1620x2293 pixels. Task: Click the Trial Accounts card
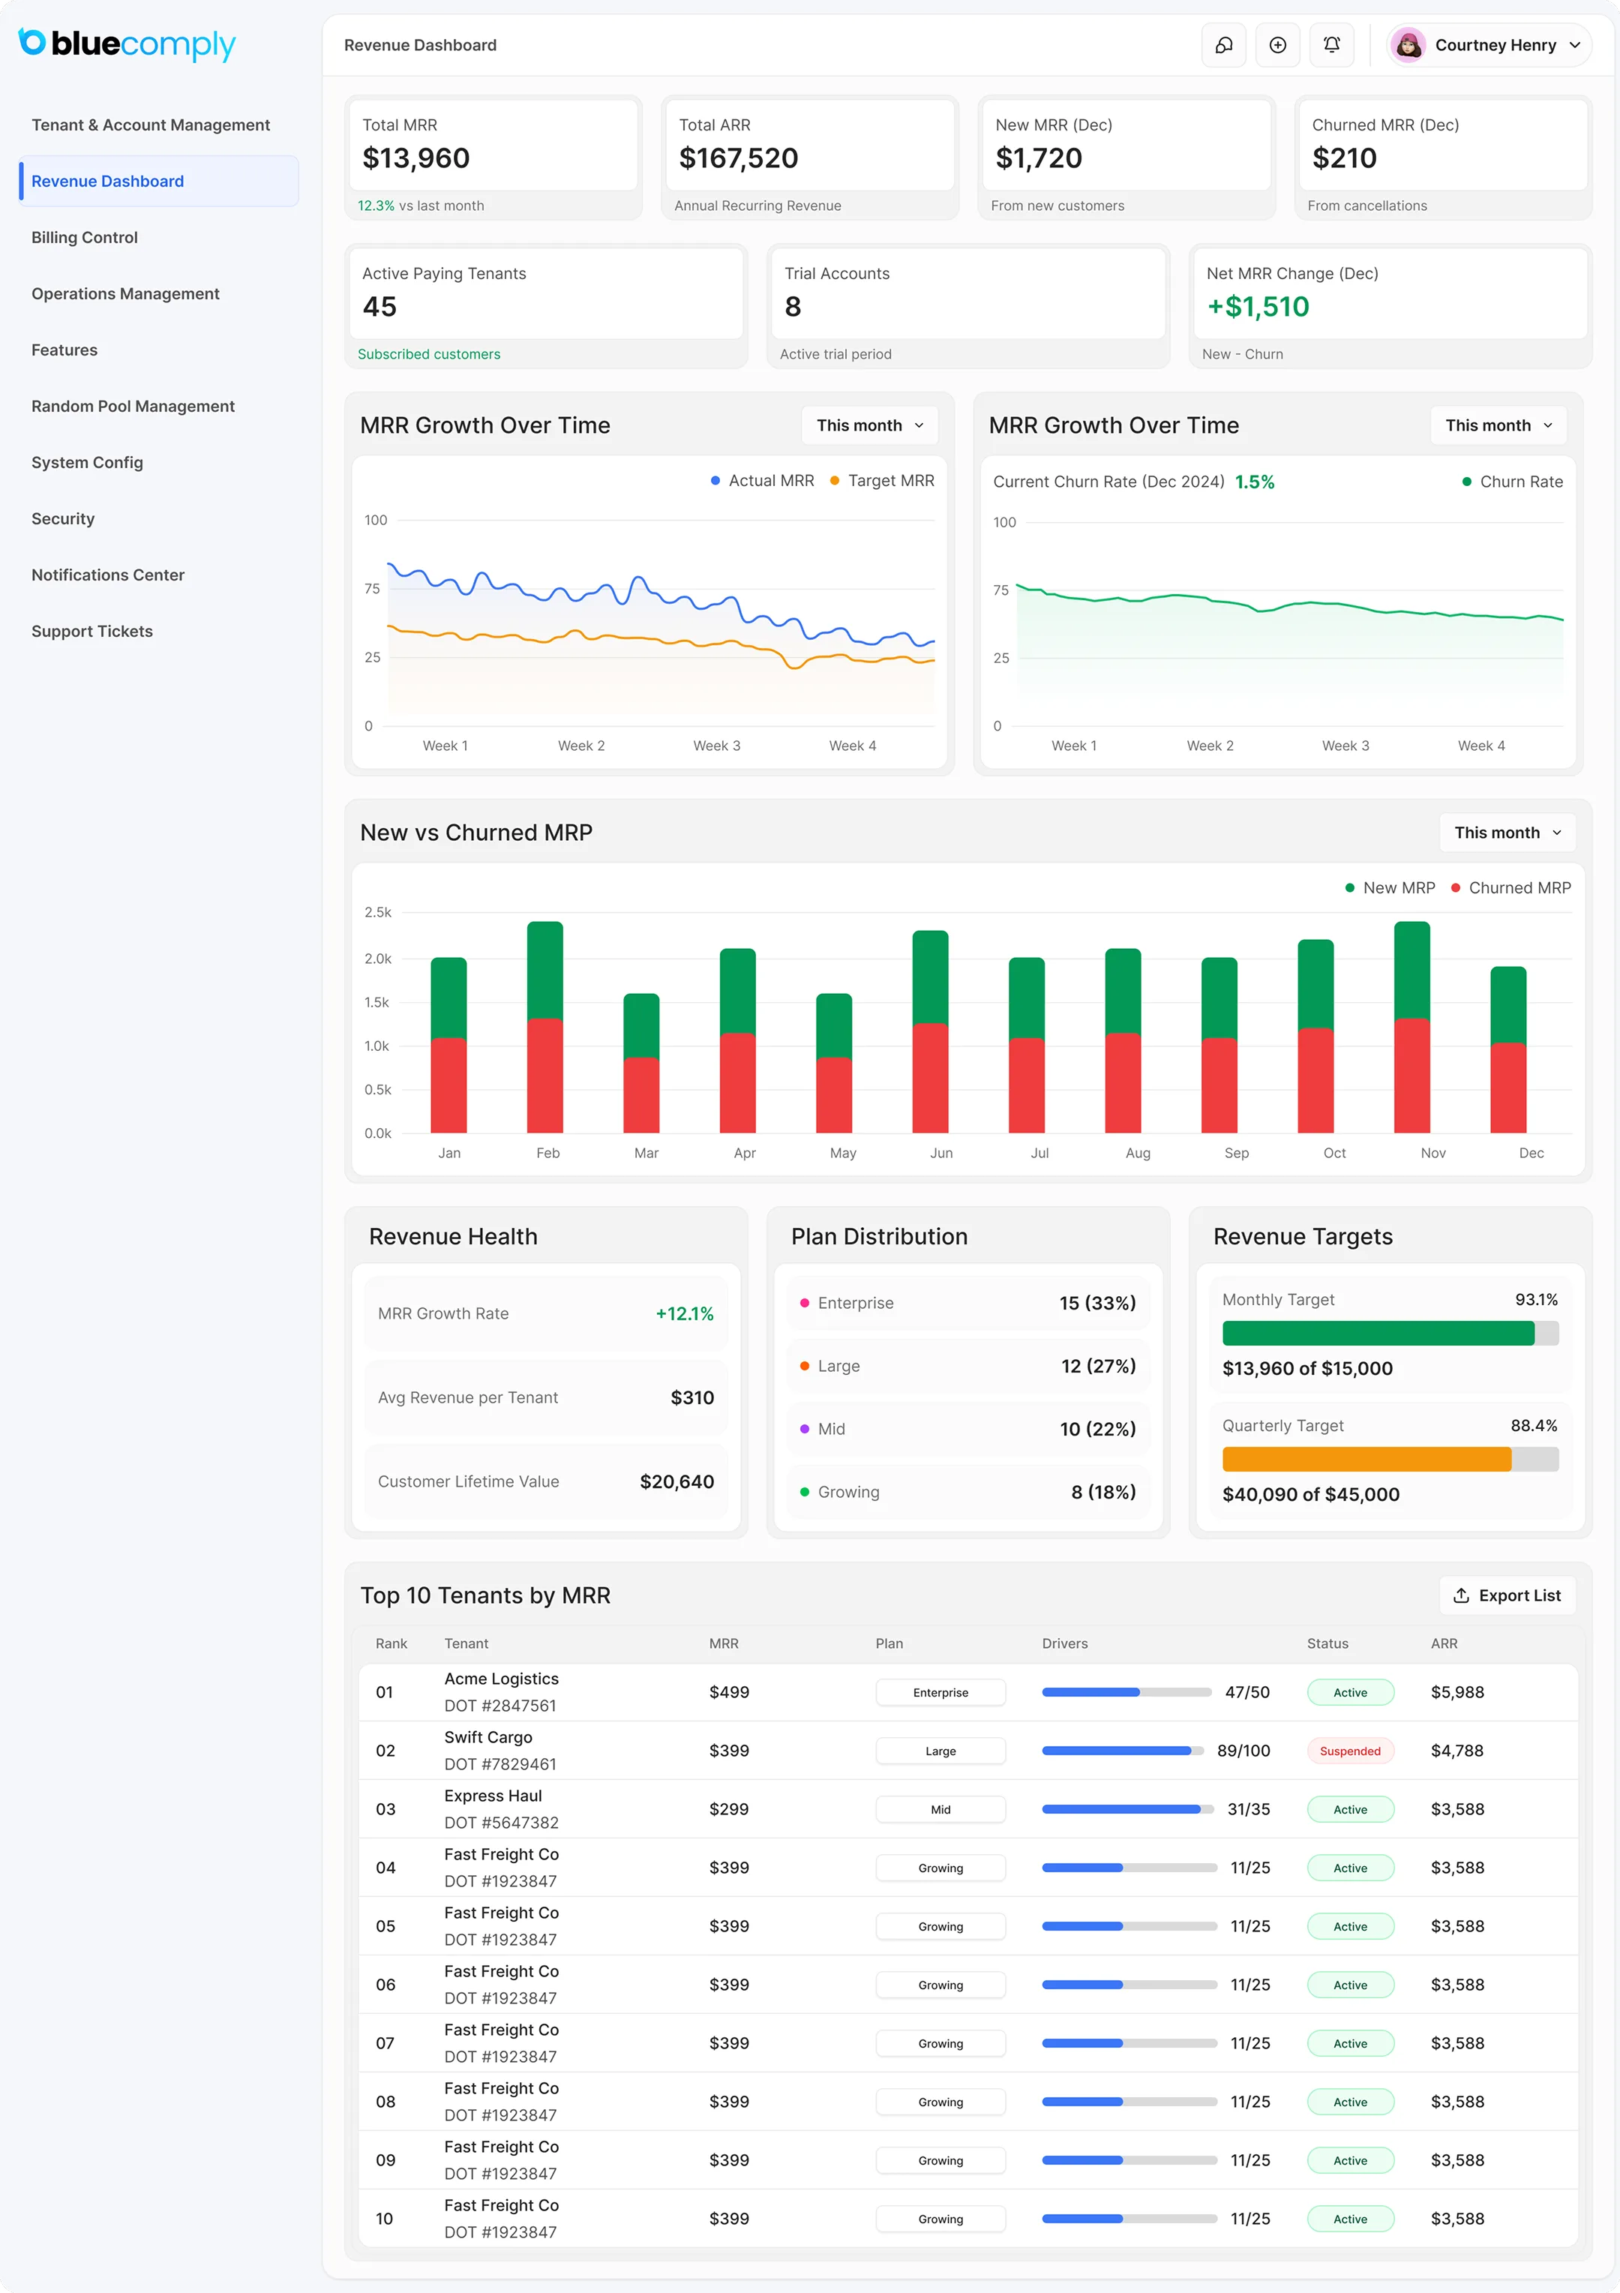(967, 307)
